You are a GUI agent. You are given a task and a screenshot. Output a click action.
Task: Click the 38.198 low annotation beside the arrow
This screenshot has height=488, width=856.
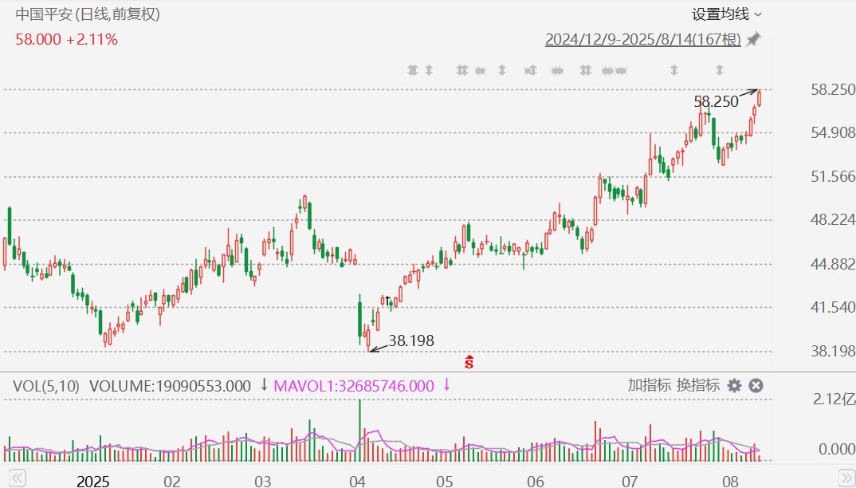coord(411,340)
